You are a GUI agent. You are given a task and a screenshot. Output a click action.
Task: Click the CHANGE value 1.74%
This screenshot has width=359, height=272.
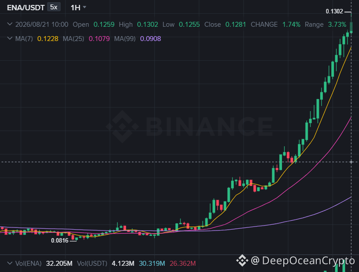tap(291, 25)
